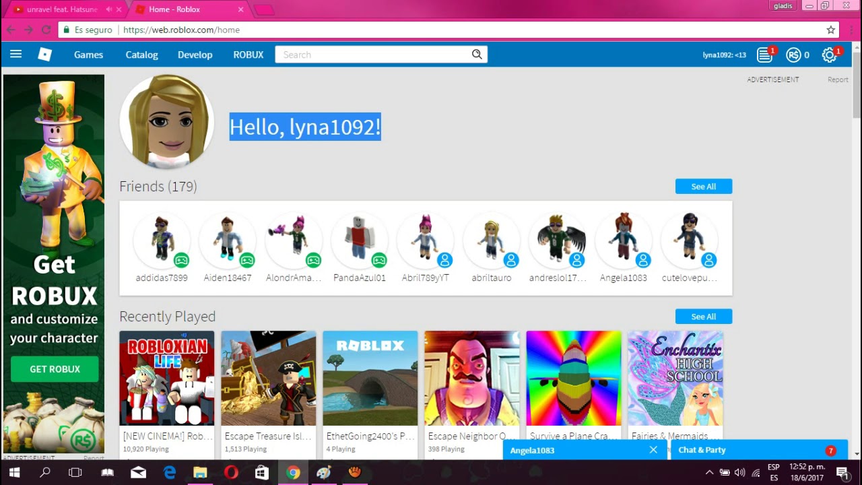The height and width of the screenshot is (485, 862).
Task: Mute the unravel tab audio icon
Action: [109, 9]
